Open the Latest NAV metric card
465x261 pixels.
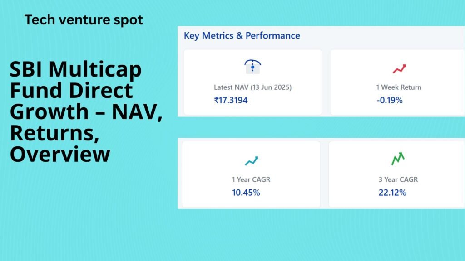point(252,82)
